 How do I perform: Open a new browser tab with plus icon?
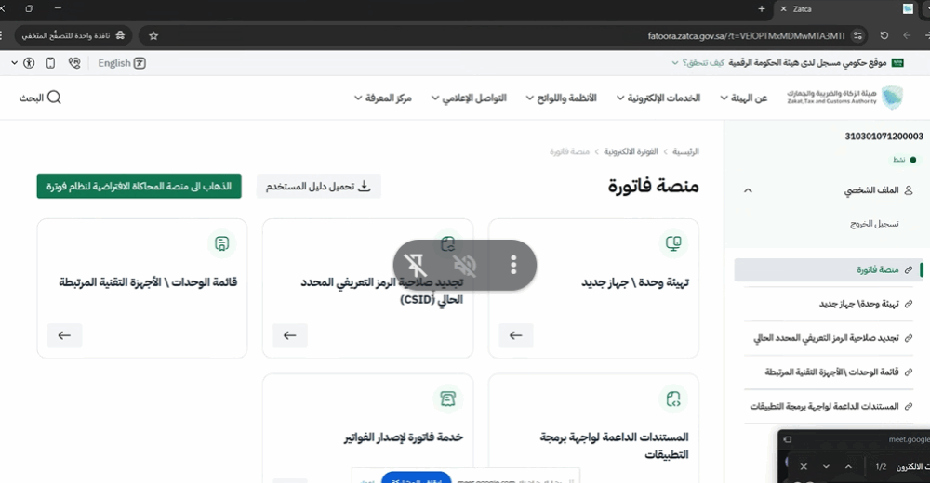point(762,9)
